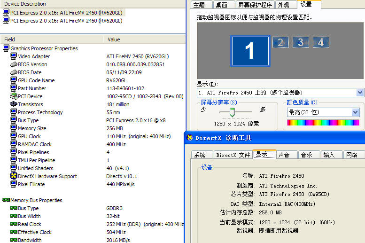The width and height of the screenshot is (365, 243).
Task: Click Graphics Processor Properties group icon
Action: (x=6, y=48)
